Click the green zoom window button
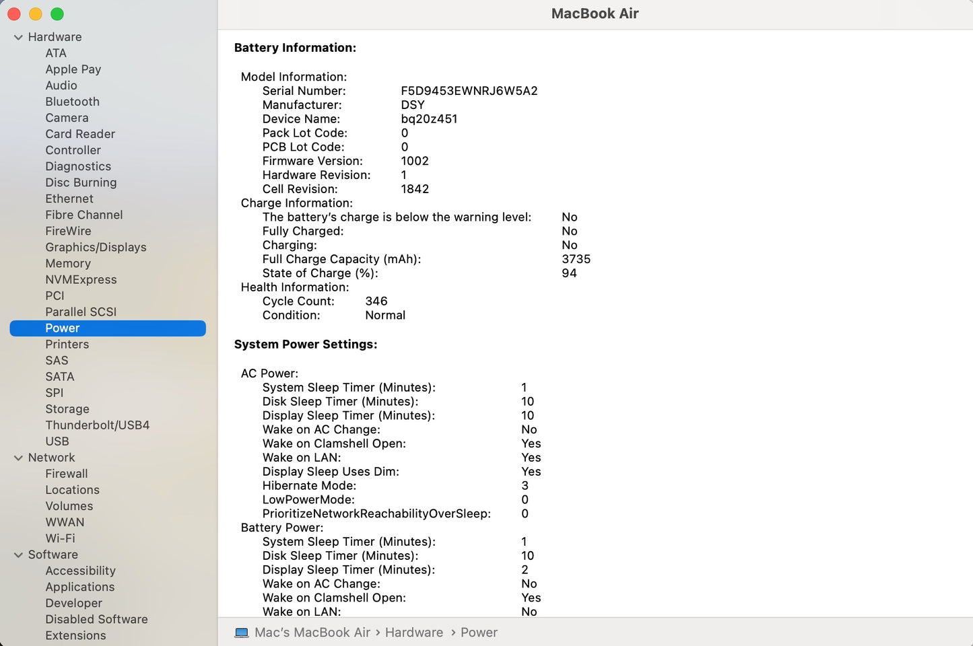Screen dimensions: 973x646 [x=57, y=14]
